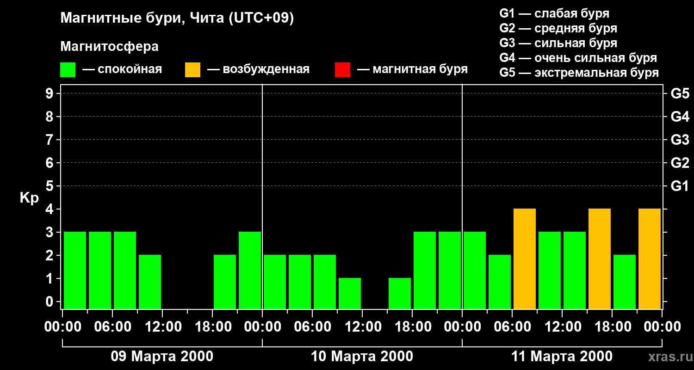Image resolution: width=694 pixels, height=370 pixels.
Task: Click the 'Kp' axis title
Action: pyautogui.click(x=29, y=198)
